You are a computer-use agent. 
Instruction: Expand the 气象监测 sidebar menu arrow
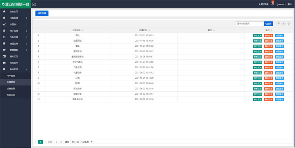coord(27,37)
